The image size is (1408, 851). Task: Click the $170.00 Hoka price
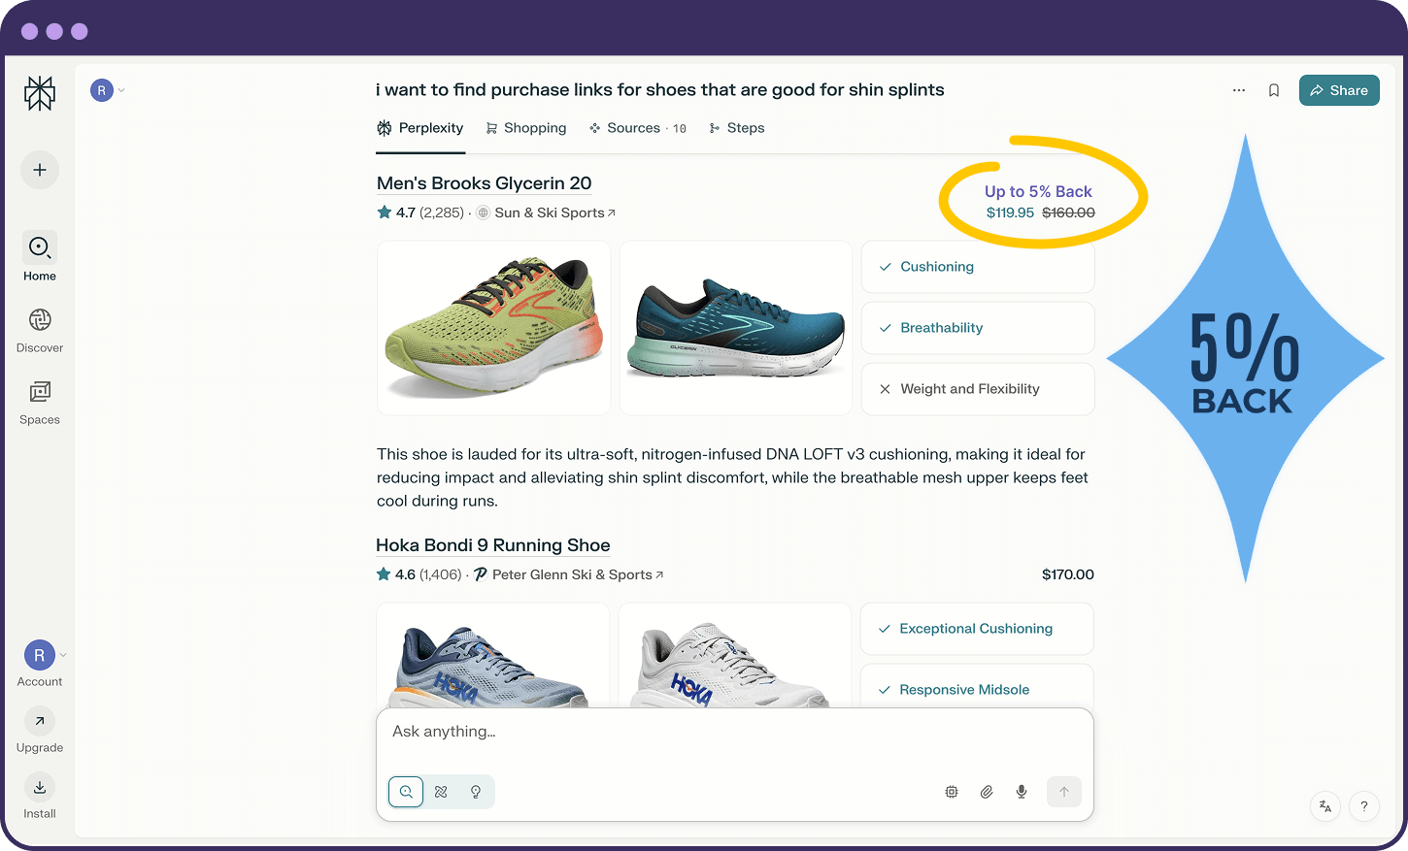(x=1068, y=574)
